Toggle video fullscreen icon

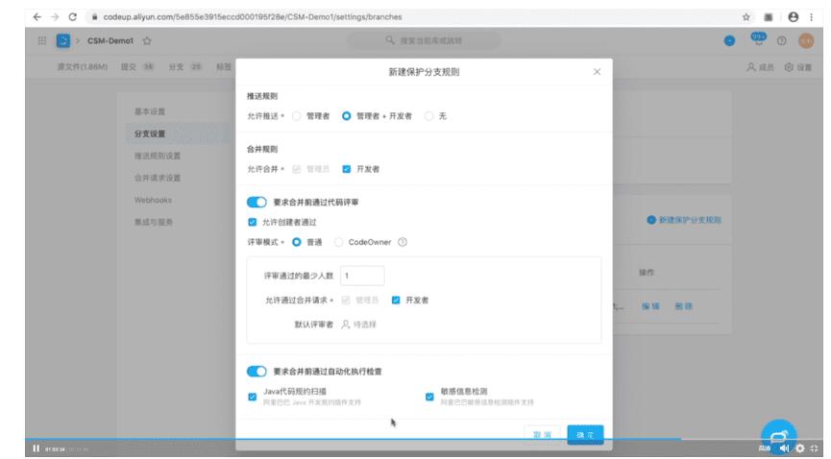point(815,448)
